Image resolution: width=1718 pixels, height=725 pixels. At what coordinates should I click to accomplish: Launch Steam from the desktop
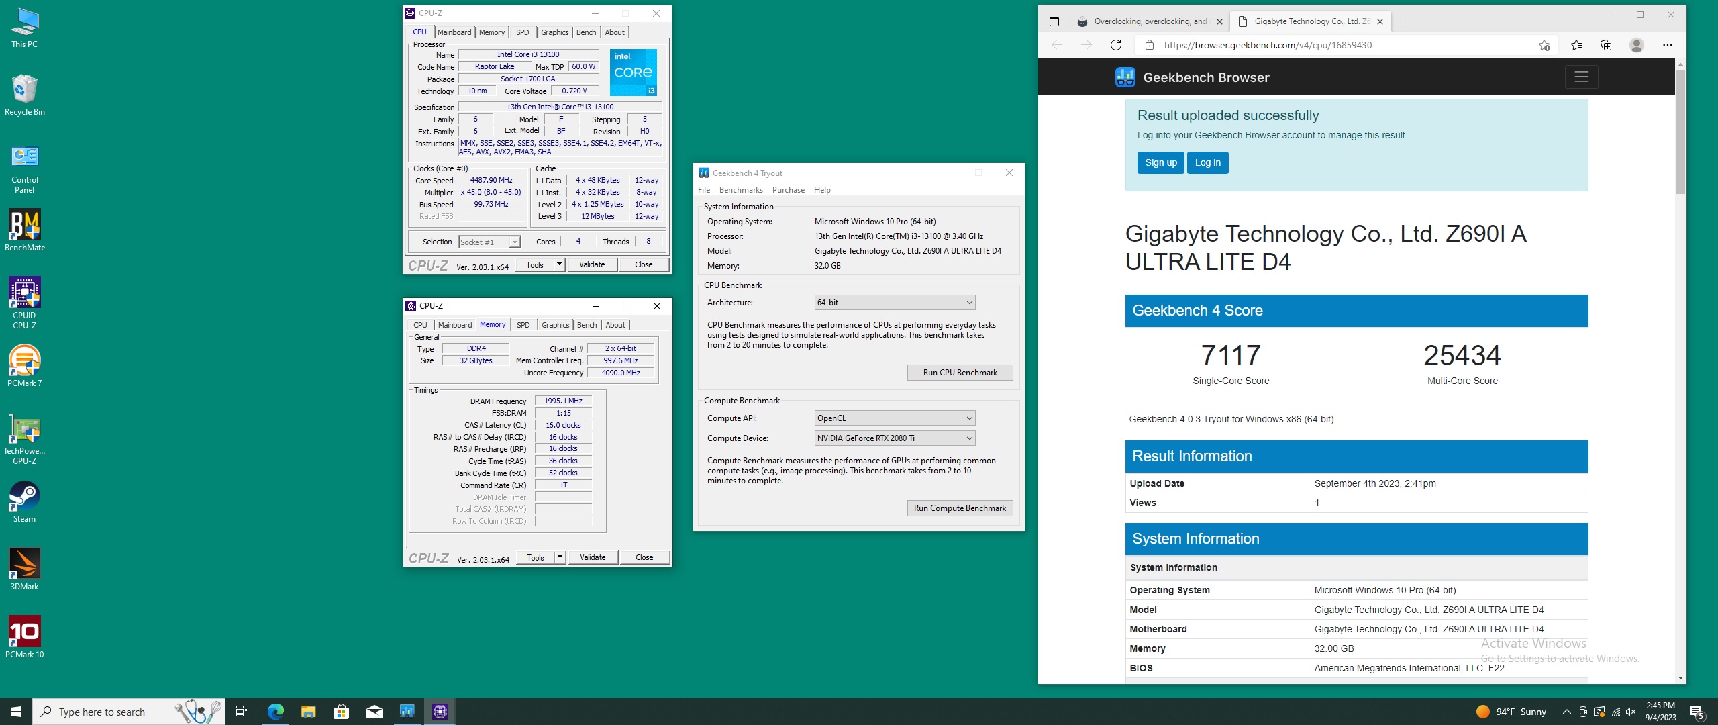[x=25, y=502]
